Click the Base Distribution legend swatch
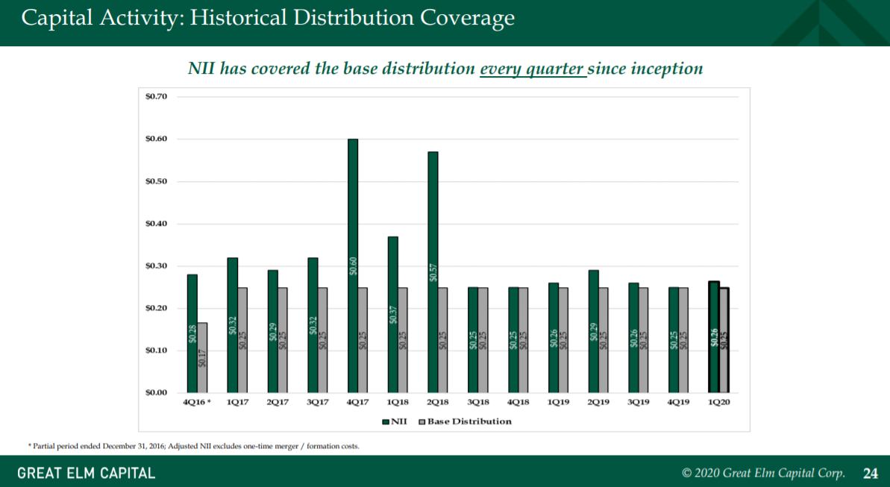Viewport: 890px width, 487px height. 422,422
